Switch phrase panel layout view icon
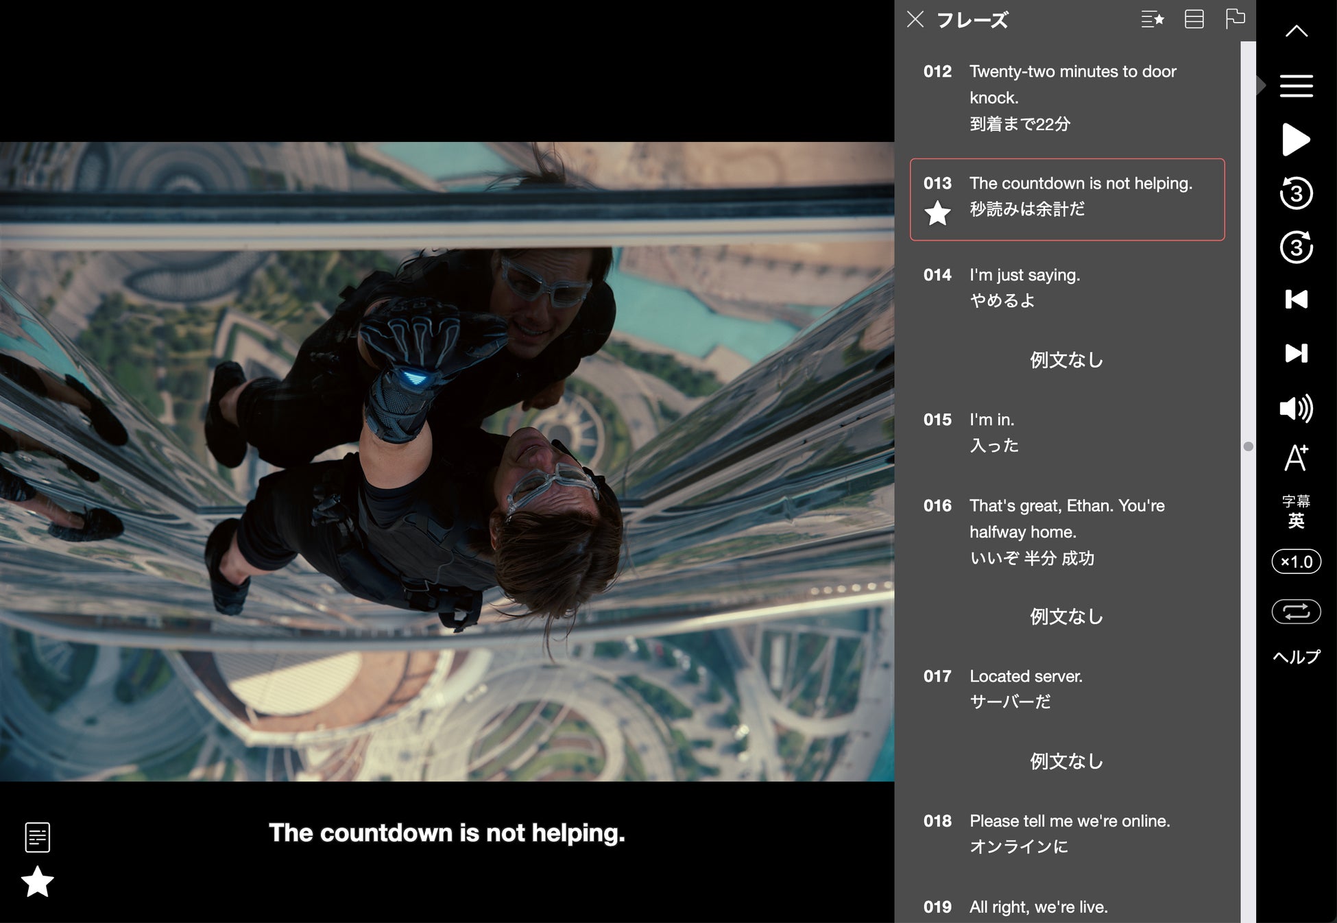Viewport: 1337px width, 923px height. 1194,19
